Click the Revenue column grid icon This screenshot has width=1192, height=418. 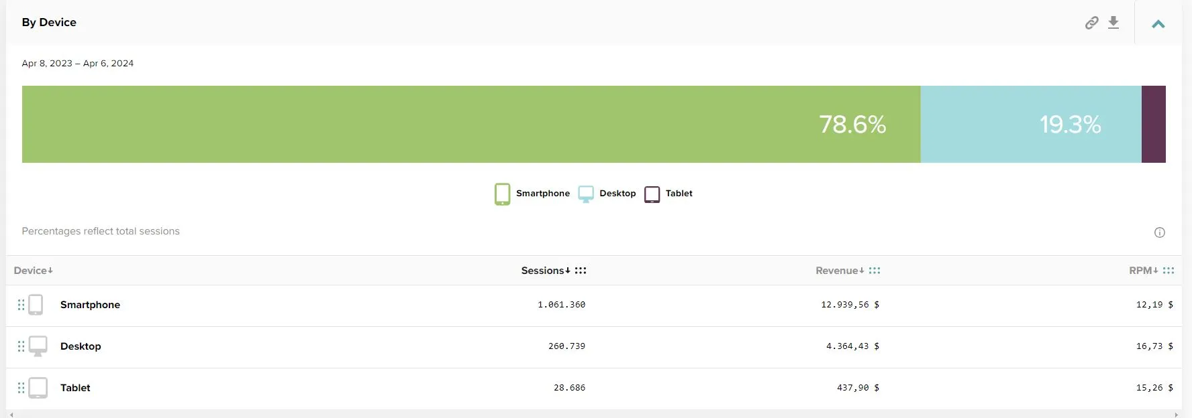tap(875, 271)
